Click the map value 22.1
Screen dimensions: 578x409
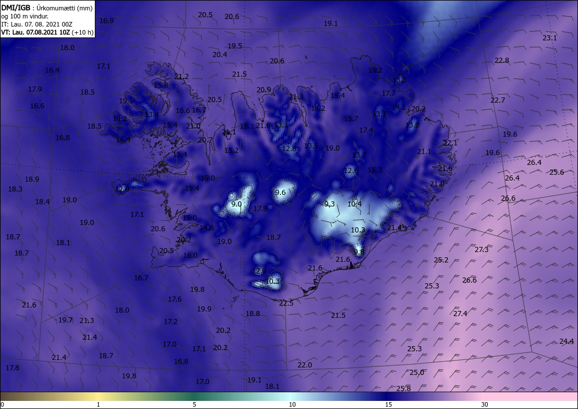click(x=450, y=142)
